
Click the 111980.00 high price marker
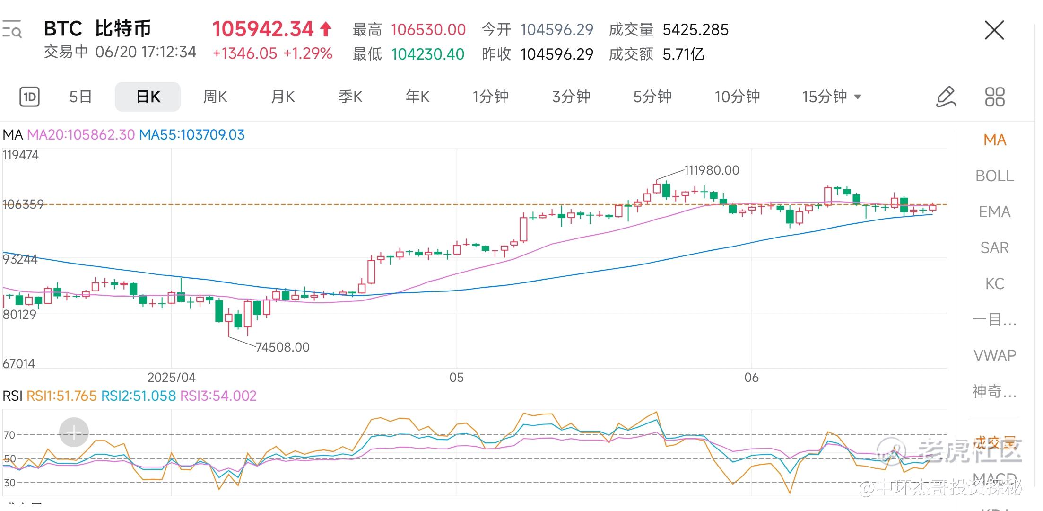[711, 170]
